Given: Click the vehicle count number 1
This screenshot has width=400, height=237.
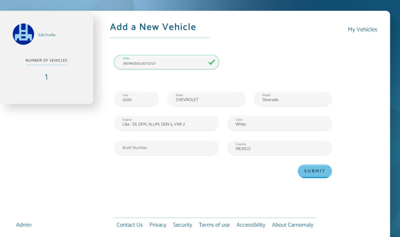Looking at the screenshot, I should 46,77.
